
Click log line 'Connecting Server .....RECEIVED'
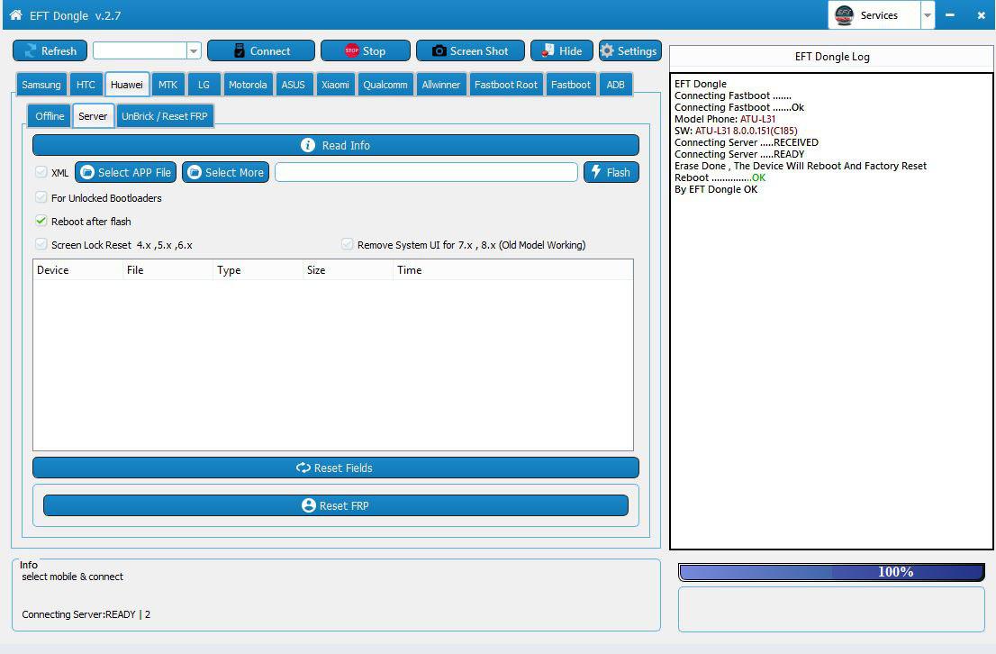(747, 142)
